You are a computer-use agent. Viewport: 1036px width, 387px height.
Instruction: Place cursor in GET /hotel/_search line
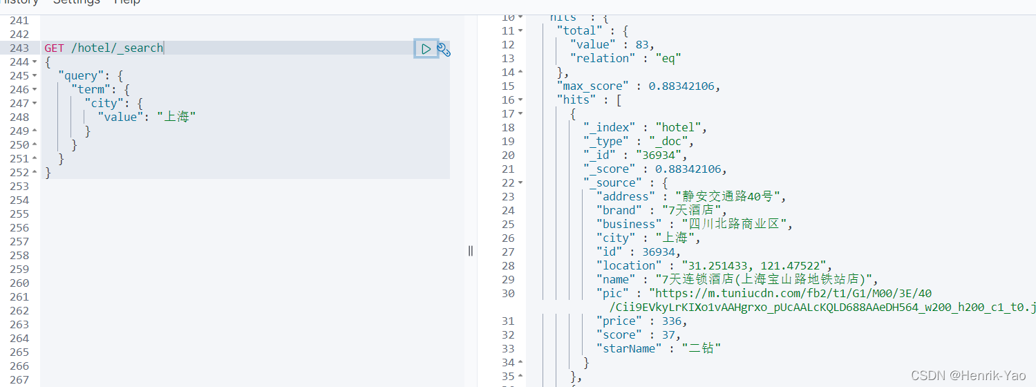point(104,48)
